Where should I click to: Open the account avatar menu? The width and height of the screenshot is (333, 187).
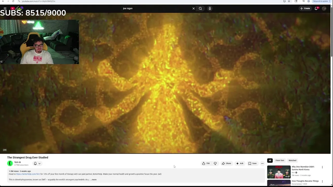(324, 9)
